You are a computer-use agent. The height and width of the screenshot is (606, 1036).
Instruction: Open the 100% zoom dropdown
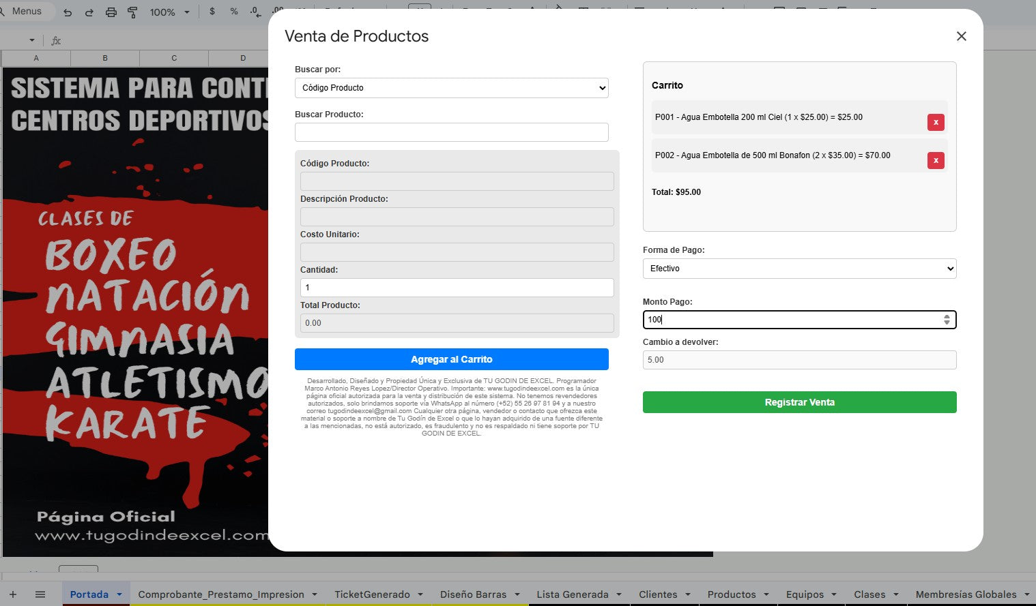[170, 12]
